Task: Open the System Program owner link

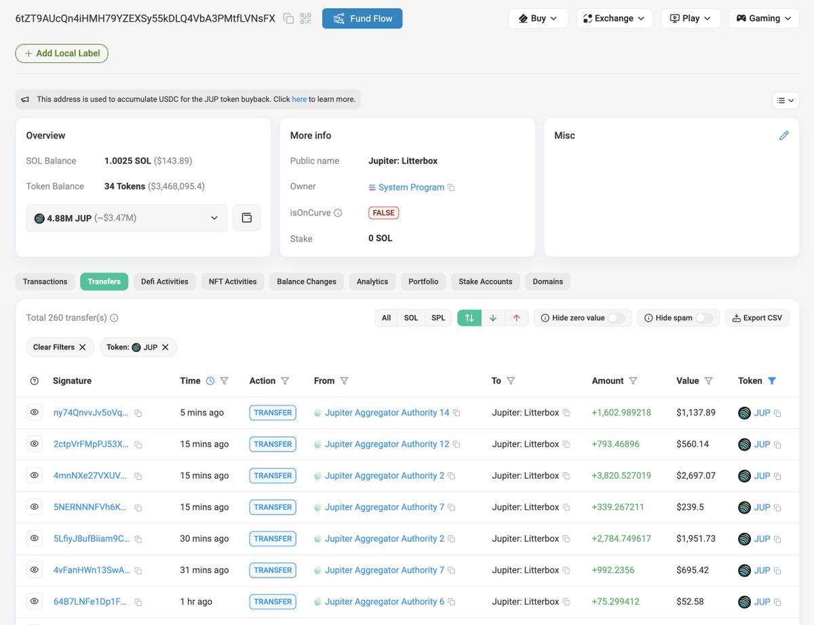Action: point(411,187)
